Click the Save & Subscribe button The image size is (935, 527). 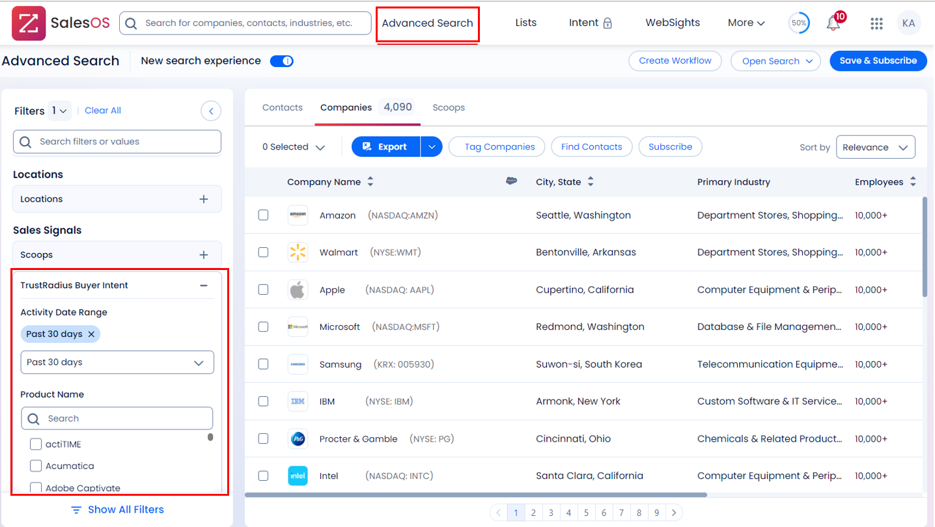[x=878, y=61]
